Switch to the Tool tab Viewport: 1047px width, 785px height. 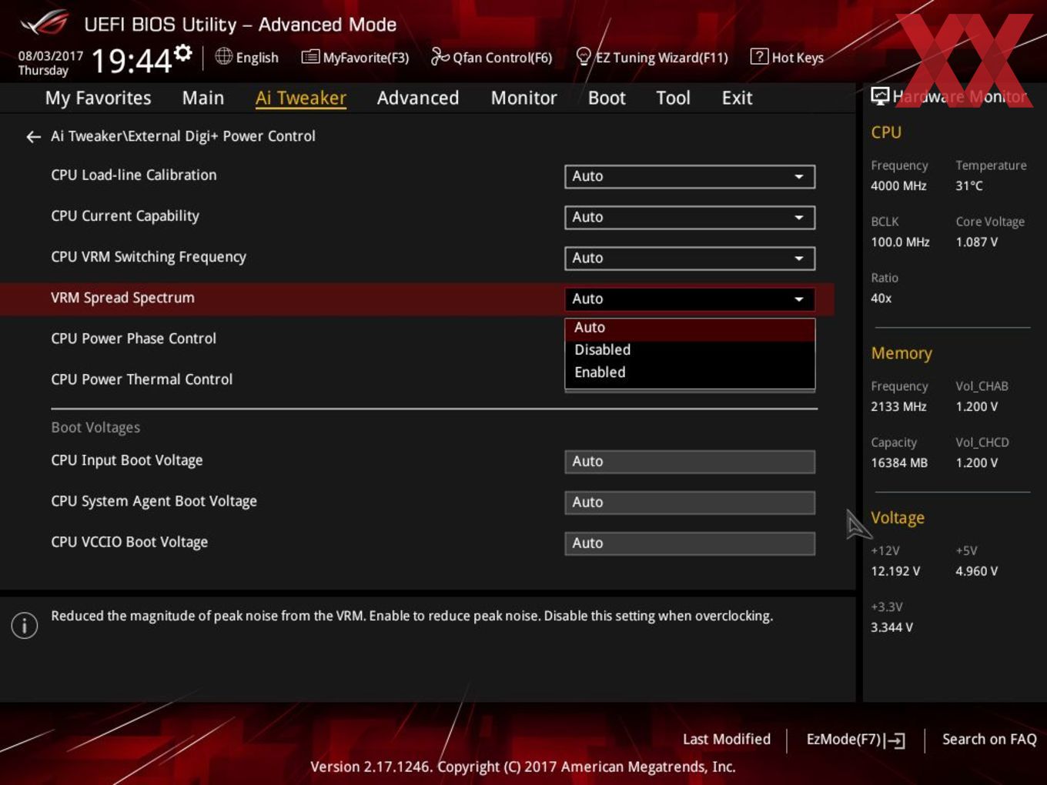click(673, 98)
